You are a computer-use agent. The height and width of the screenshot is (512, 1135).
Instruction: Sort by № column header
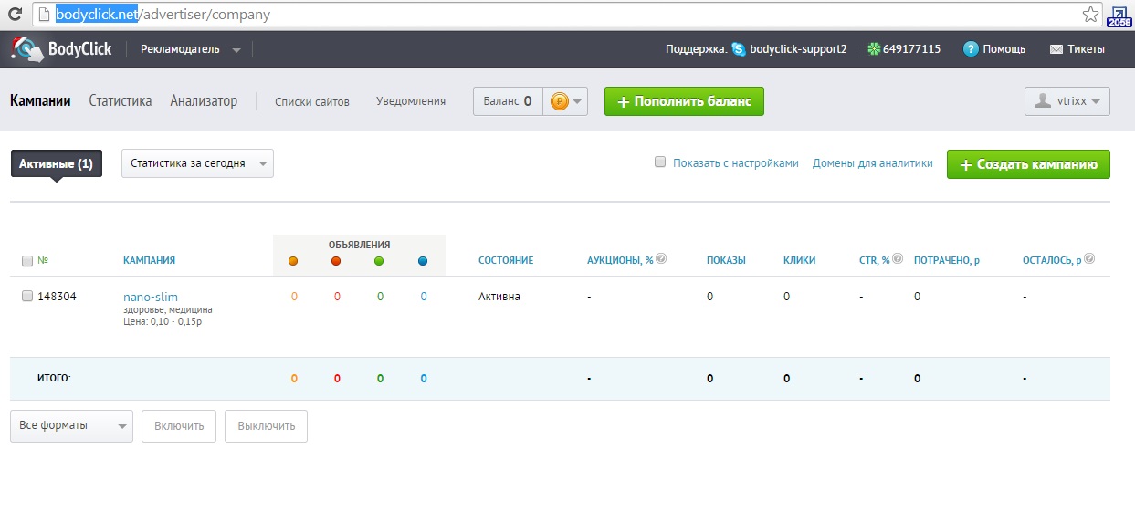[x=43, y=260]
